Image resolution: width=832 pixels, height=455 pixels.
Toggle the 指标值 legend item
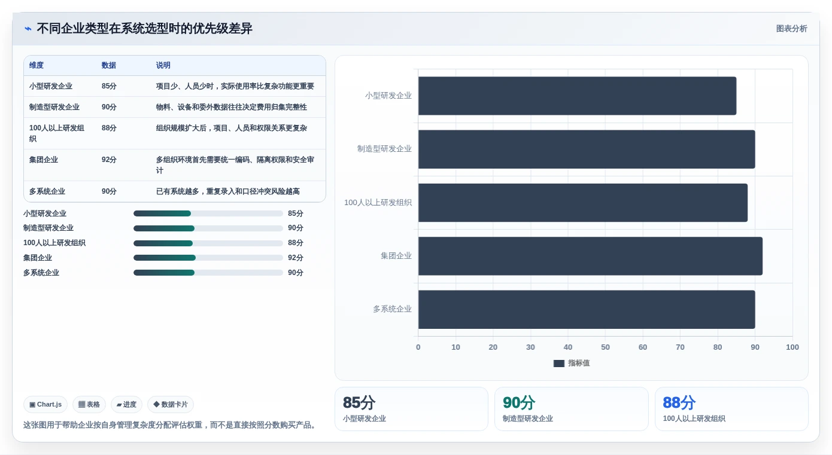pyautogui.click(x=572, y=364)
